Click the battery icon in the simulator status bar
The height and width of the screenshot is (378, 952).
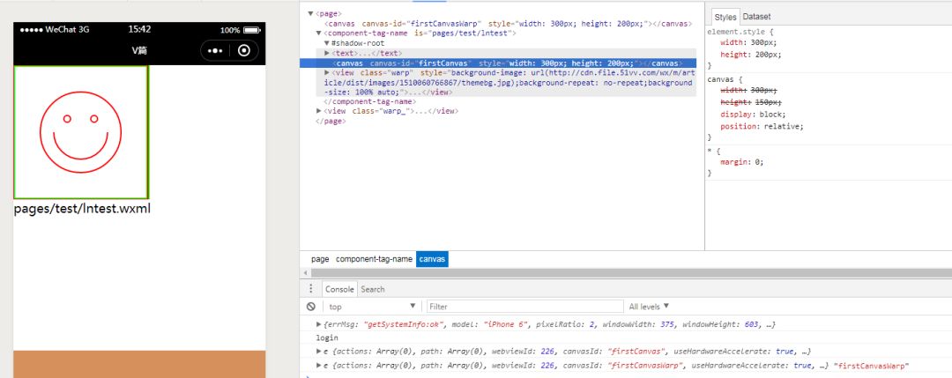click(252, 30)
